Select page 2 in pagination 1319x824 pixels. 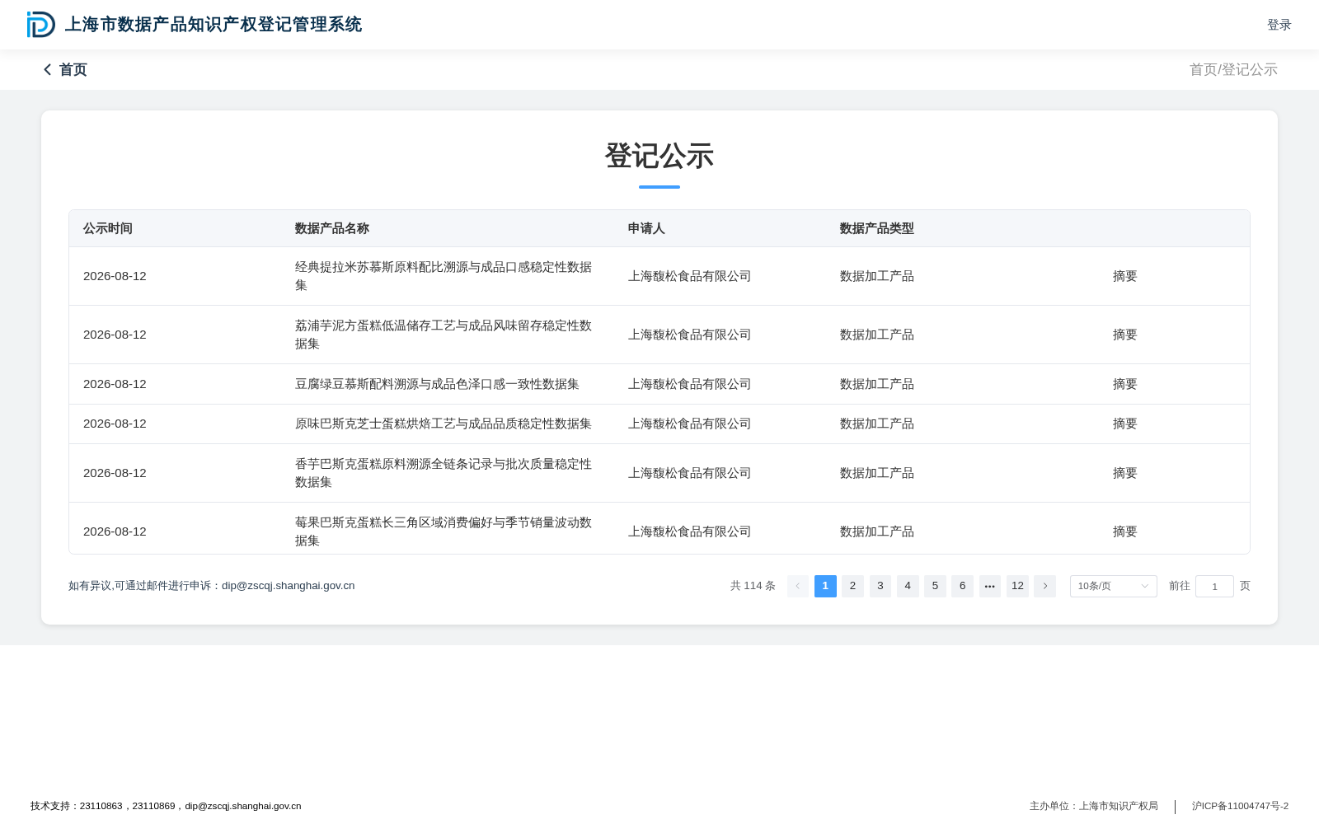point(852,586)
